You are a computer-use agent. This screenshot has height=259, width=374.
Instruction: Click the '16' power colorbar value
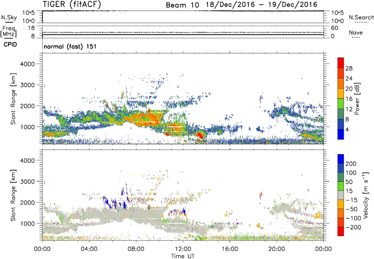[x=349, y=99]
